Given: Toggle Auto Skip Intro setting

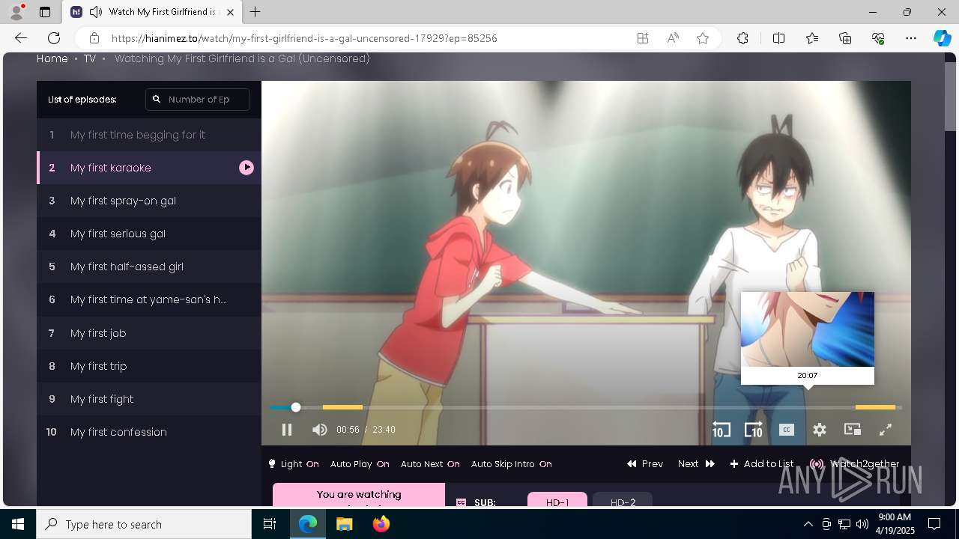Looking at the screenshot, I should 512,464.
